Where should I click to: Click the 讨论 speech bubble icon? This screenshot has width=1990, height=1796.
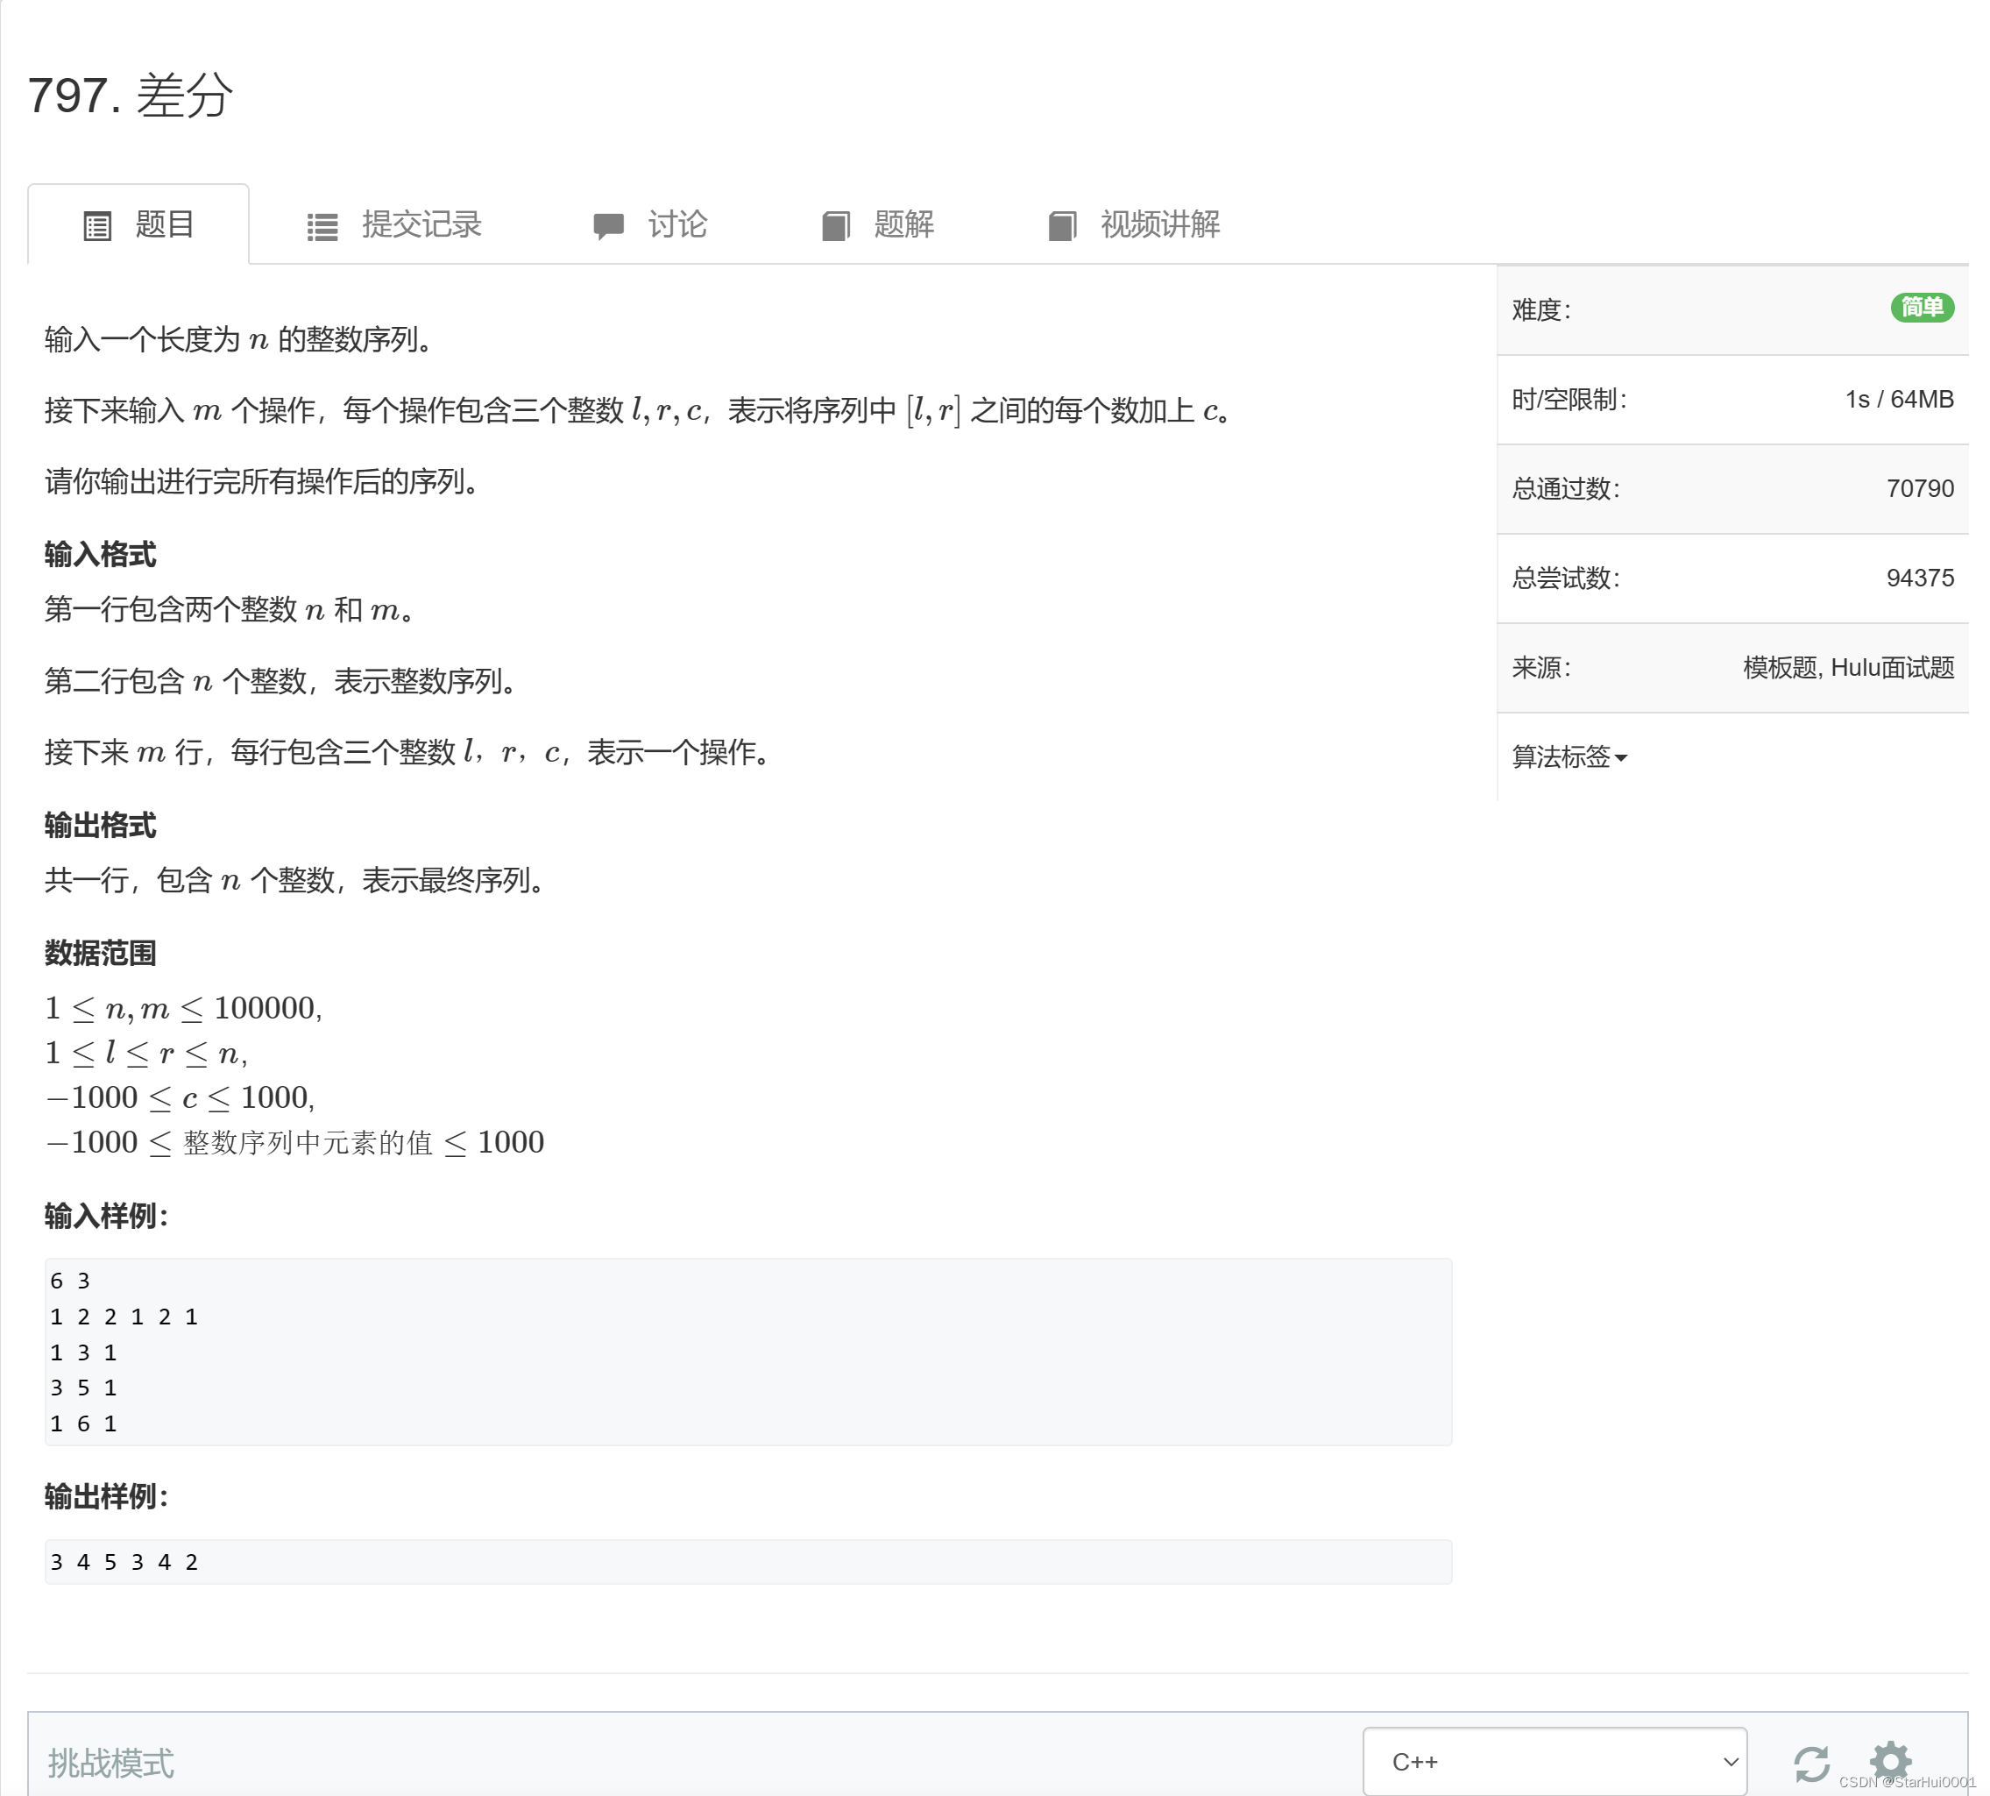[x=608, y=226]
